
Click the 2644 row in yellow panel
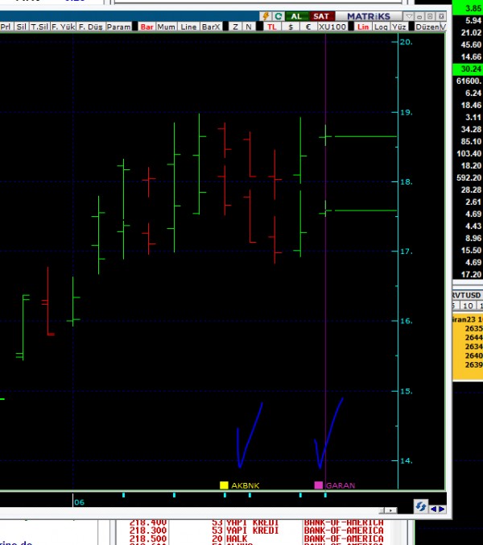[468, 338]
